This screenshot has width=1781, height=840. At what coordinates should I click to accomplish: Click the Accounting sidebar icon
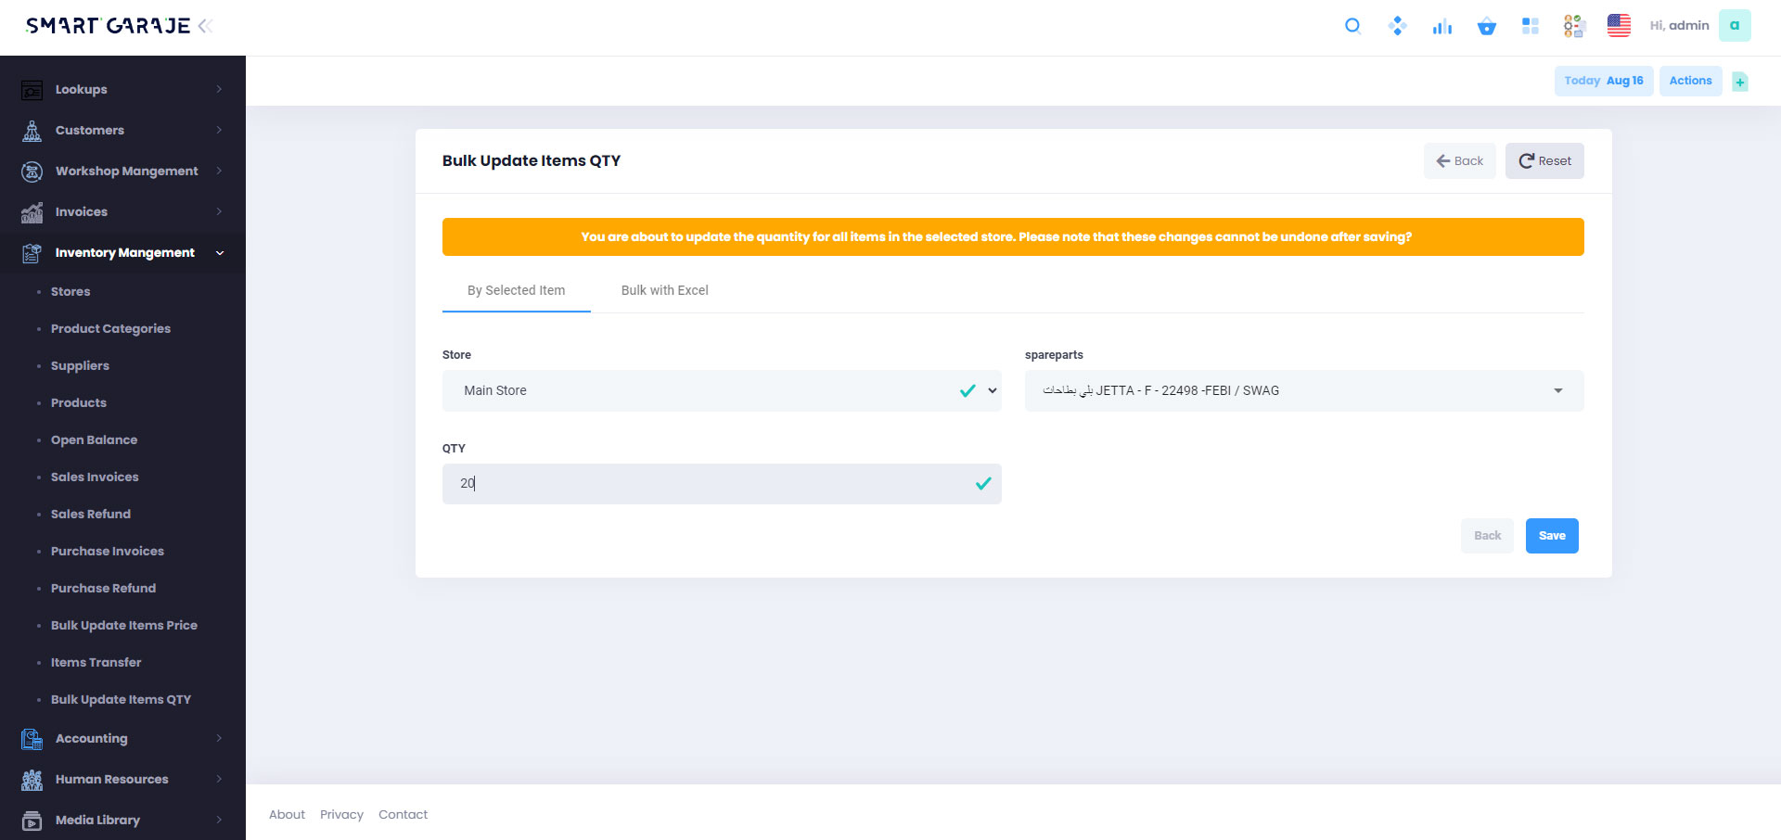(32, 739)
